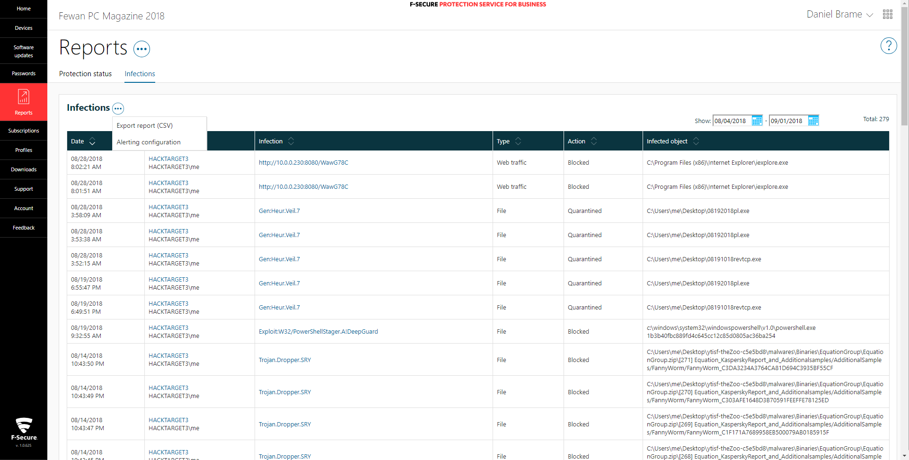Sort table by Infection column
This screenshot has width=909, height=460.
coord(291,141)
